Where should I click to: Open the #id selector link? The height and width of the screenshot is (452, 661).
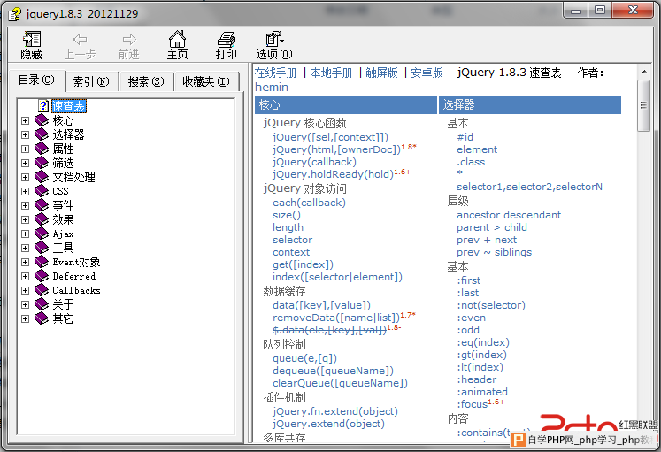coord(465,137)
